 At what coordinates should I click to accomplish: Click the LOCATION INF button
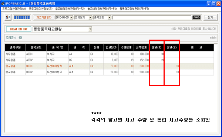point(18,29)
